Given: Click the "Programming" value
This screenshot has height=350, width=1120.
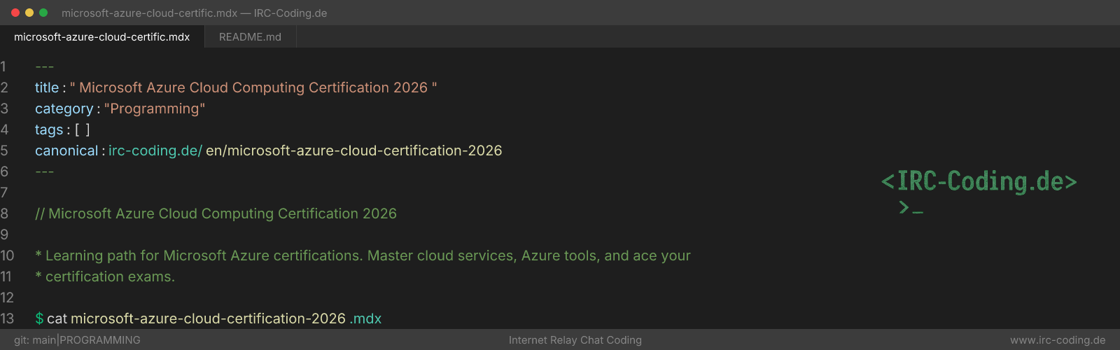Looking at the screenshot, I should coord(155,108).
